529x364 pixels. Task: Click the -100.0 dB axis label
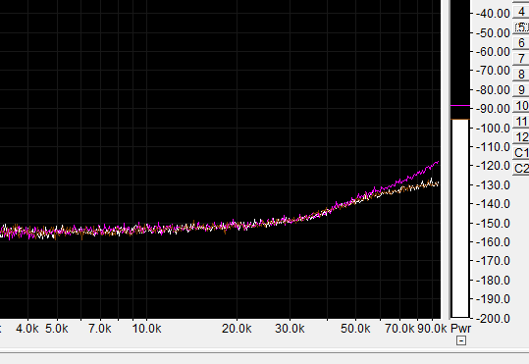493,129
